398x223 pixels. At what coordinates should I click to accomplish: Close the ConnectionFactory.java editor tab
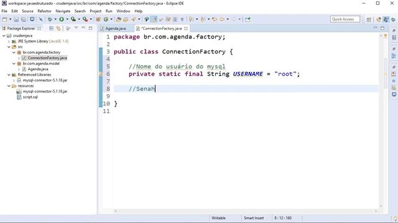click(x=186, y=28)
